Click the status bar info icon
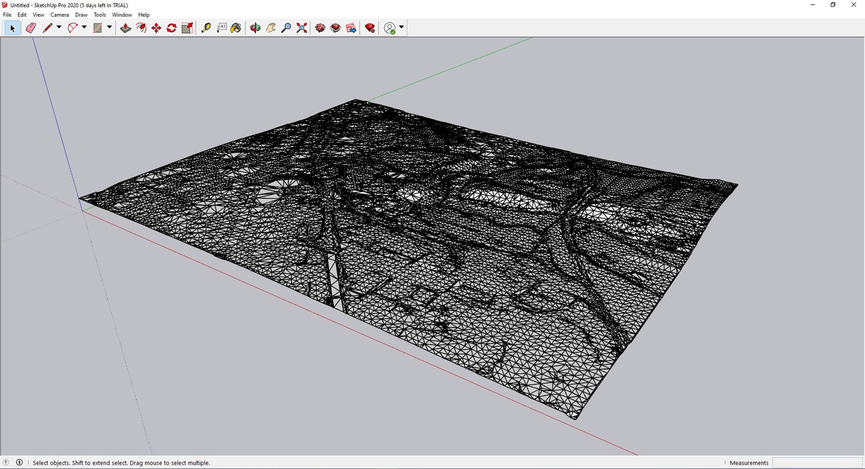Screen dimensions: 865x469 pyautogui.click(x=19, y=463)
